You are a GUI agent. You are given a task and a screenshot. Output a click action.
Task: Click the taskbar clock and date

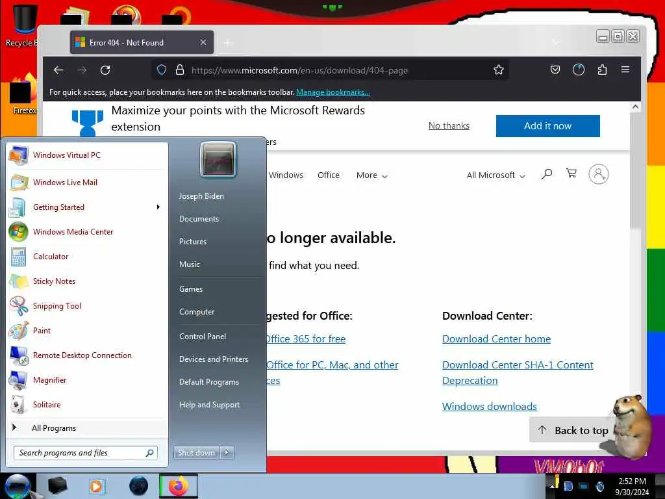point(632,486)
